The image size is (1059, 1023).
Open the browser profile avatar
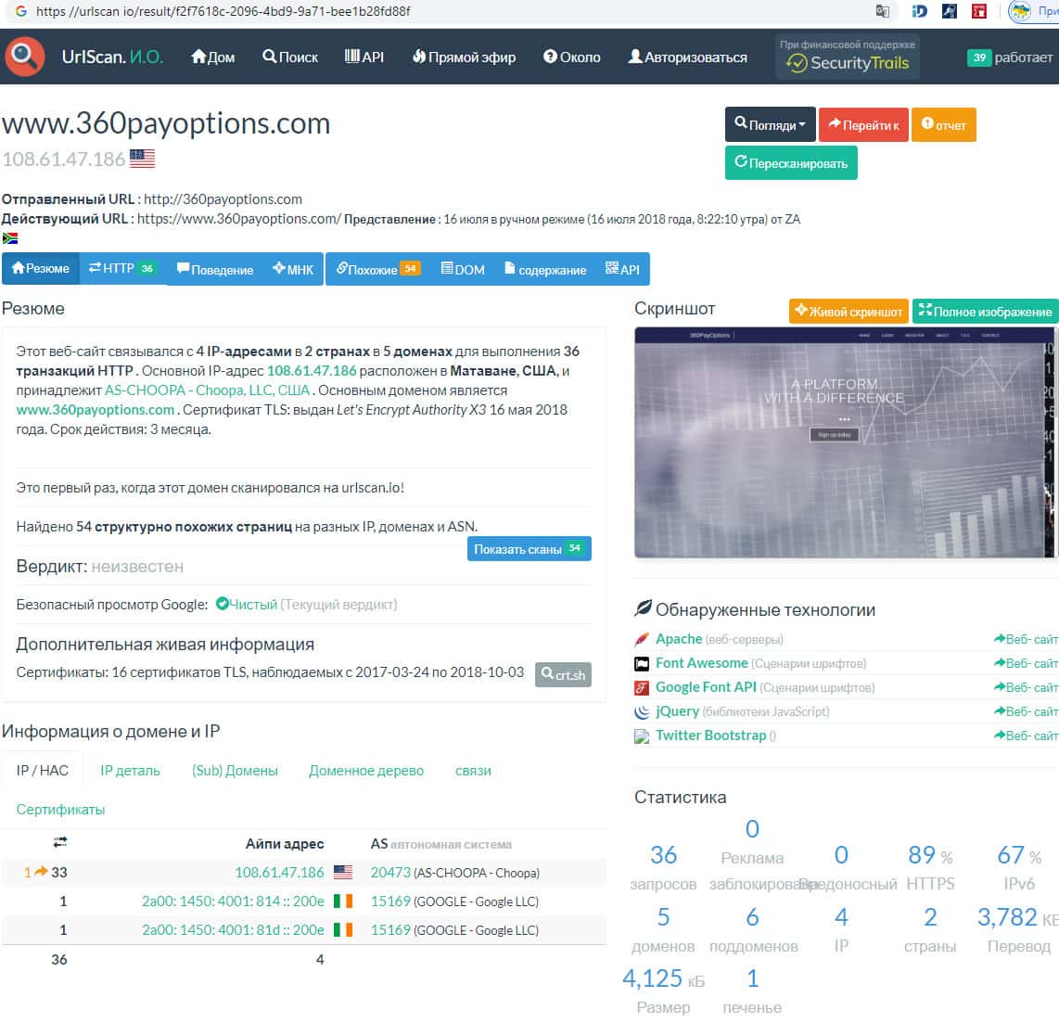(1020, 11)
